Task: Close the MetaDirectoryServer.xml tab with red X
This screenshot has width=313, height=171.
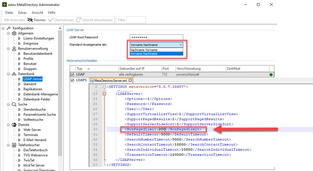Action: click(130, 80)
